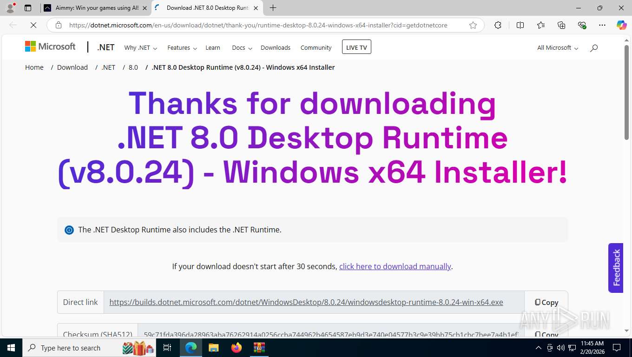Click the taskbar search box
The image size is (632, 357).
(89, 348)
